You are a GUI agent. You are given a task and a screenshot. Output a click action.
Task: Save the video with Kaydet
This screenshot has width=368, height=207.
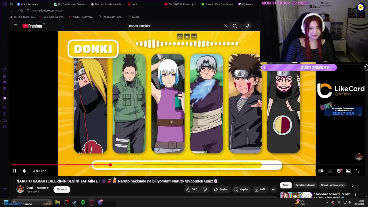point(241,189)
